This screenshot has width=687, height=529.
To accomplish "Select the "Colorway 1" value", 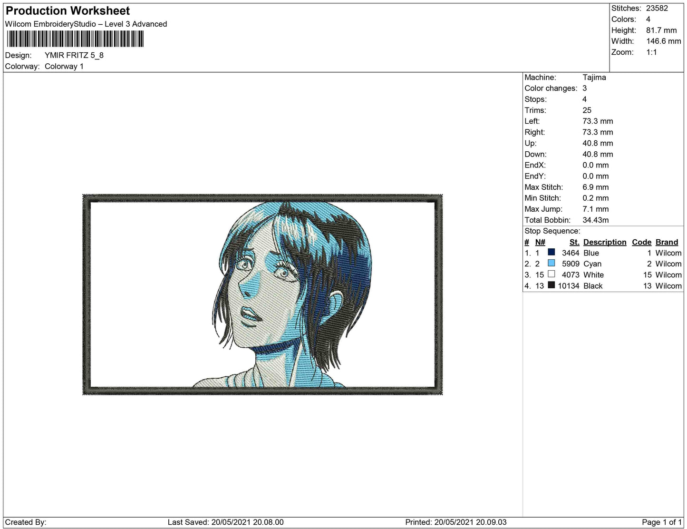I will [x=64, y=66].
